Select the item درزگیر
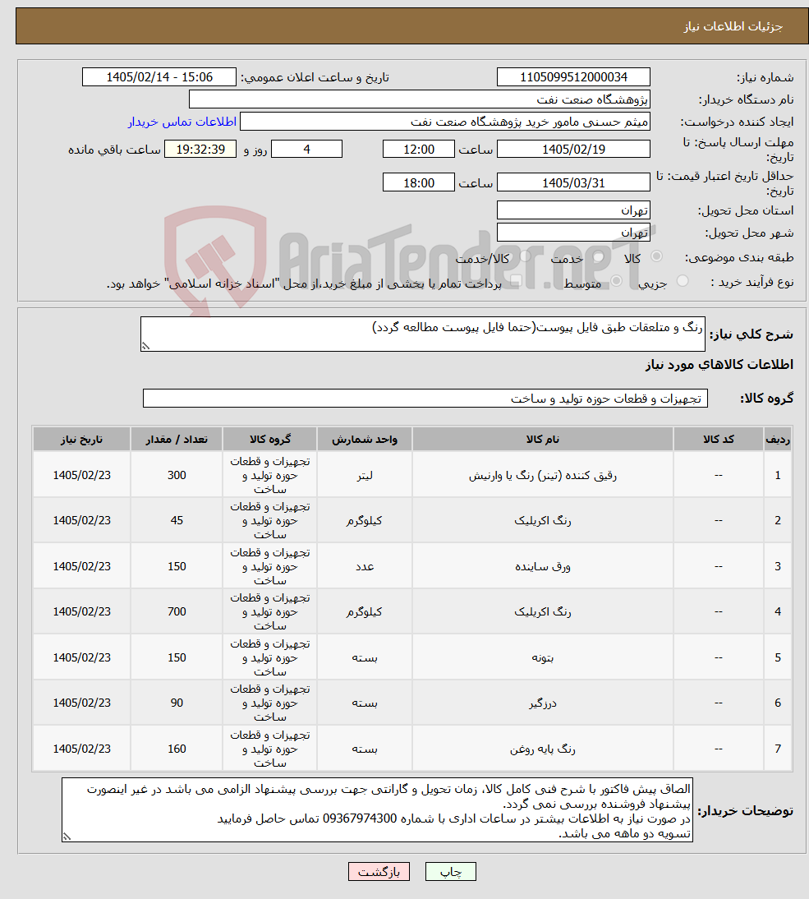Screen dimensions: 809x899 [x=543, y=703]
